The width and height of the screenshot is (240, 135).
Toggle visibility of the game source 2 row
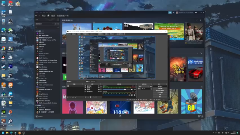pos(99,88)
